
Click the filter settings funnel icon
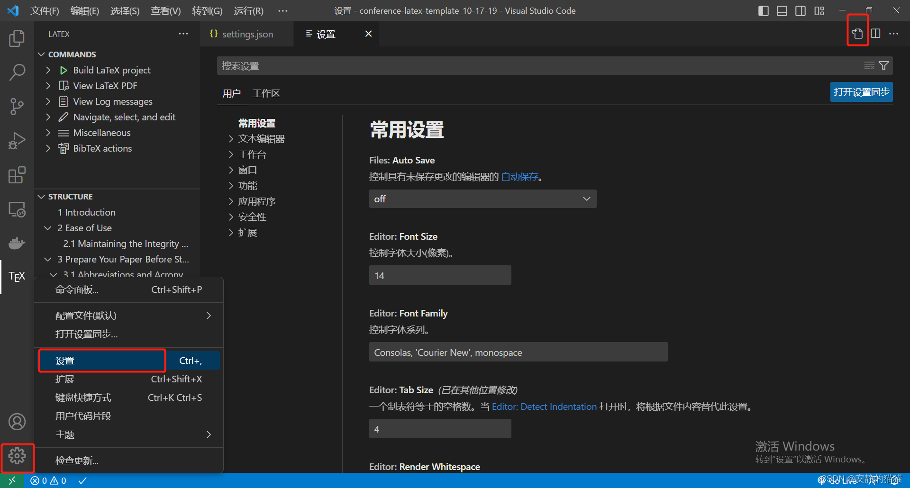click(x=883, y=65)
